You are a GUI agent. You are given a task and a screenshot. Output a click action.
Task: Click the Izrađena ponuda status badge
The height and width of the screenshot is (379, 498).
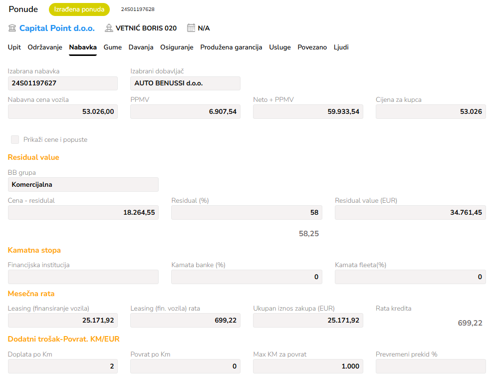79,9
